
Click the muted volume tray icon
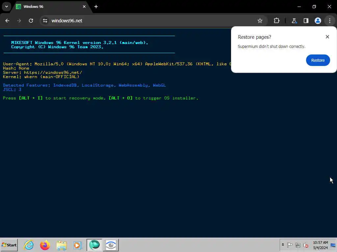click(306, 245)
